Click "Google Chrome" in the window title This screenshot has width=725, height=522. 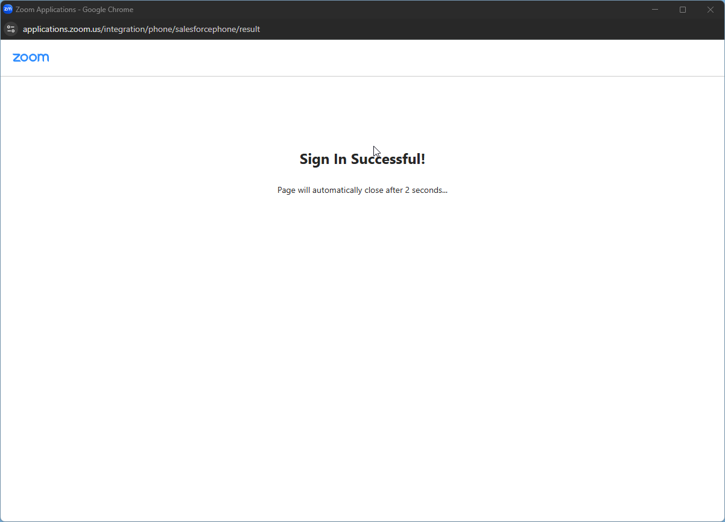(108, 10)
